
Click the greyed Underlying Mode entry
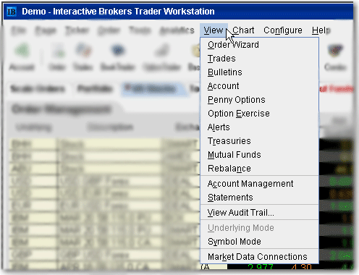coord(260,228)
